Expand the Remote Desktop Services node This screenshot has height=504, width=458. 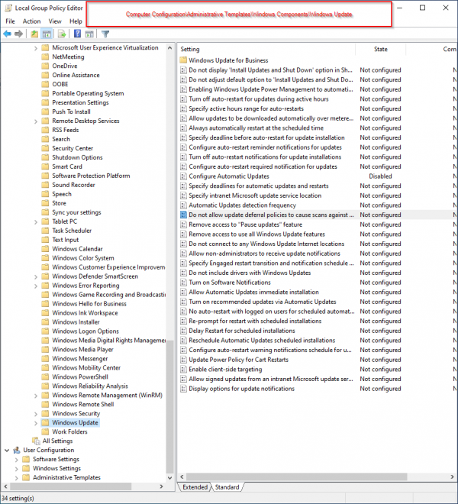coord(36,121)
